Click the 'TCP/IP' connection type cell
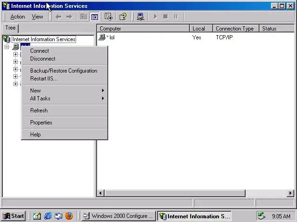 224,37
